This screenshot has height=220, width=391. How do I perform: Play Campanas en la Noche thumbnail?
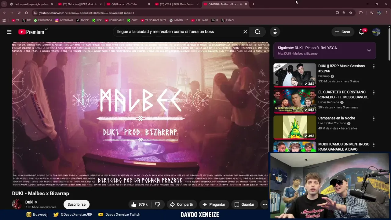[295, 127]
